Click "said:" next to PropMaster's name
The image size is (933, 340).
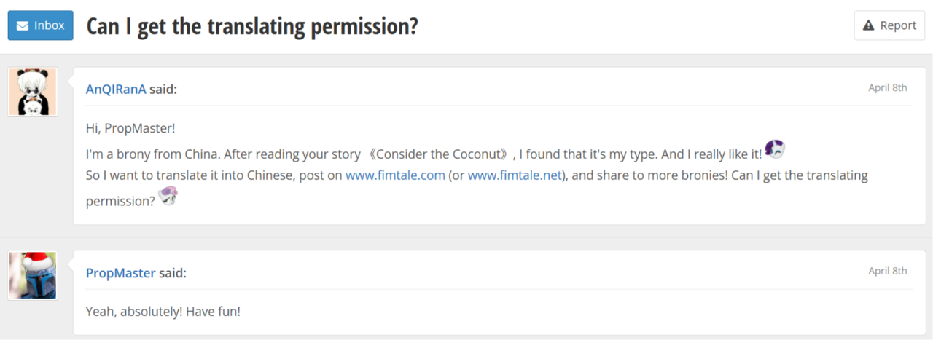pos(173,273)
